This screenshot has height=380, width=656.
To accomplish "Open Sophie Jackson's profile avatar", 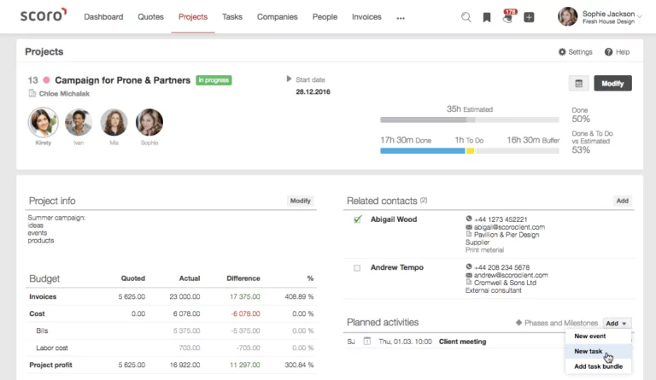I will pyautogui.click(x=567, y=17).
